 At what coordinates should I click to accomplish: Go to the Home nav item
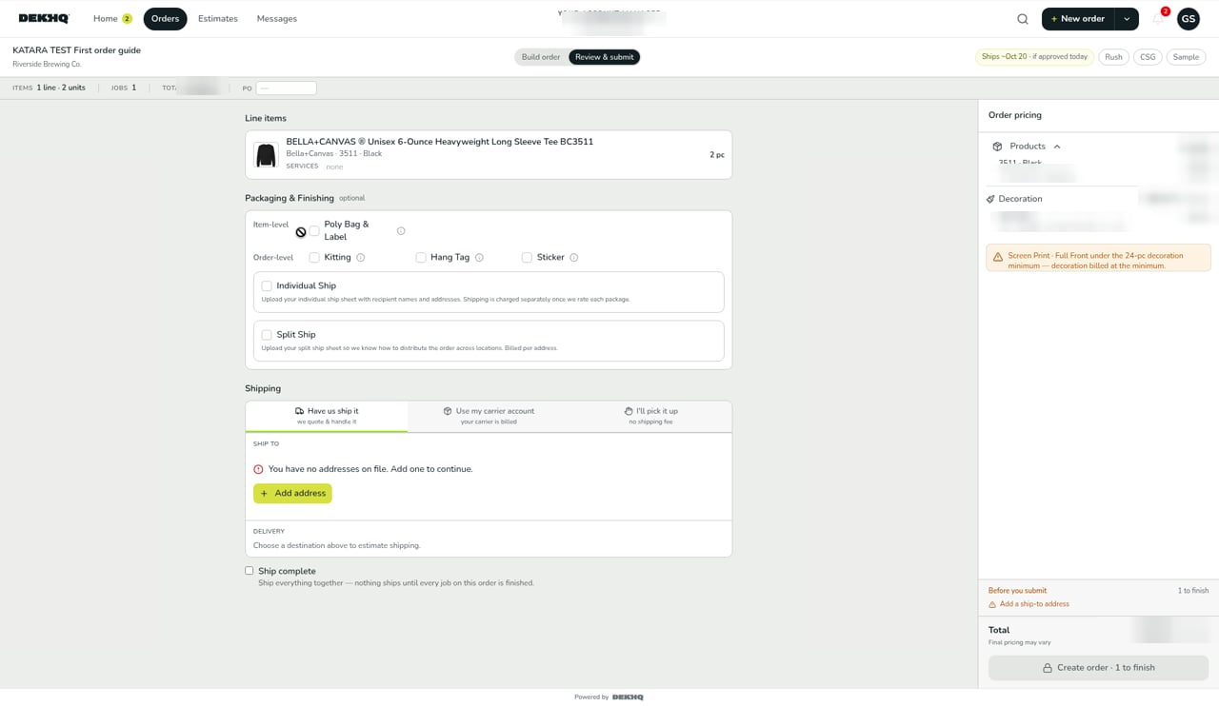[112, 19]
